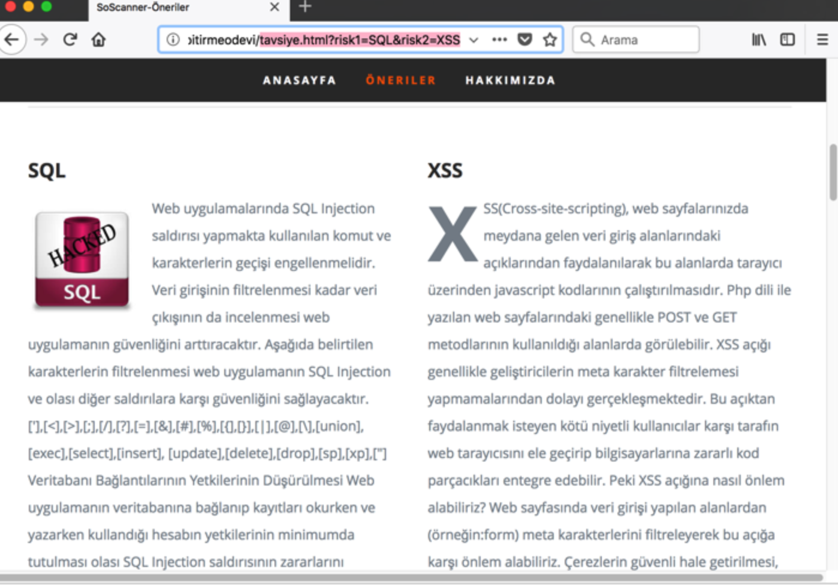The height and width of the screenshot is (585, 838).
Task: Click text "SS(Cross-site-scripting), web sayfalarınızda"
Action: pos(616,209)
